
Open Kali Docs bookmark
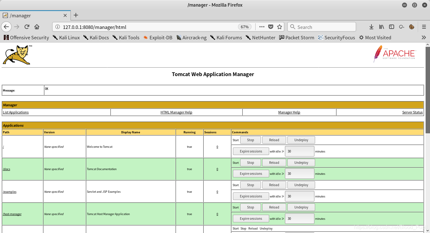96,37
